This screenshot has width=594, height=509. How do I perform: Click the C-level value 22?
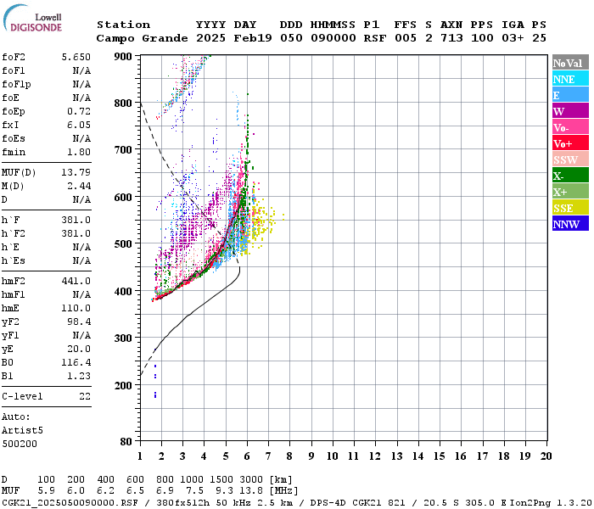pyautogui.click(x=85, y=396)
